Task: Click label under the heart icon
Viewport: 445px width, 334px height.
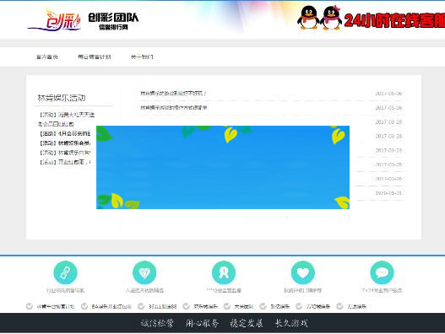Action: [x=303, y=290]
